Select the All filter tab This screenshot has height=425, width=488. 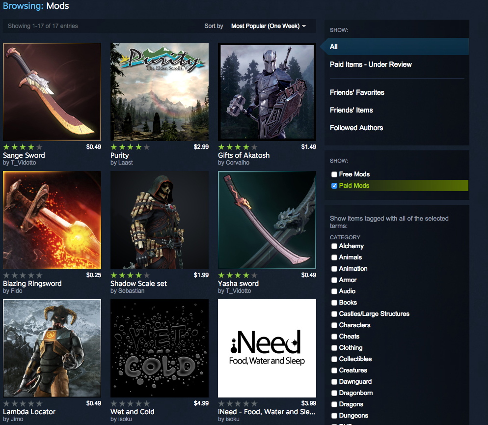coord(334,47)
